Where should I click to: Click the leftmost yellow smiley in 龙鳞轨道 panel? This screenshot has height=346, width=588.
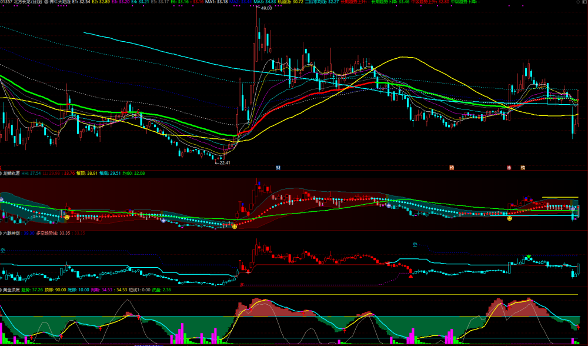pyautogui.click(x=67, y=217)
